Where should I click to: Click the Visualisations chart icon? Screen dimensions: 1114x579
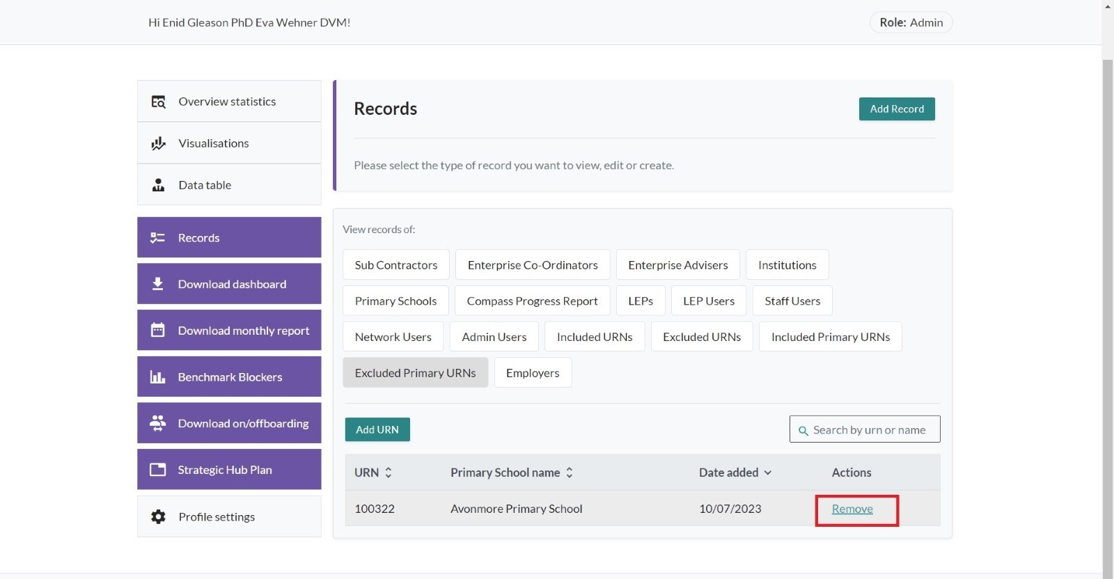[158, 143]
